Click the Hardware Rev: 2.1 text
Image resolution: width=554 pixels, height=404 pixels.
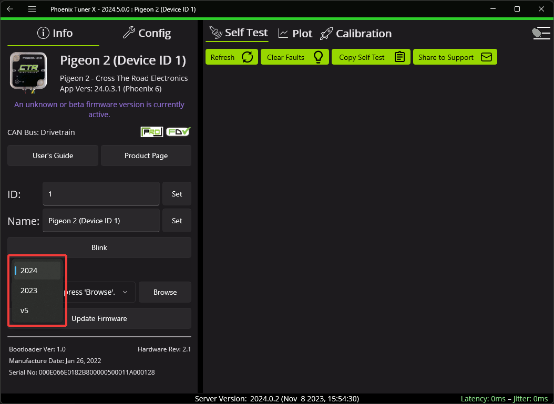coord(165,349)
